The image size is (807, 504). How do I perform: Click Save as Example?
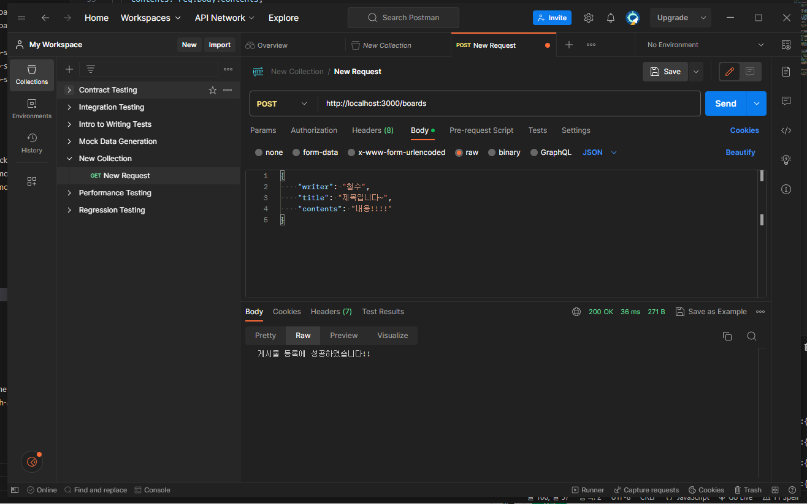coord(711,312)
